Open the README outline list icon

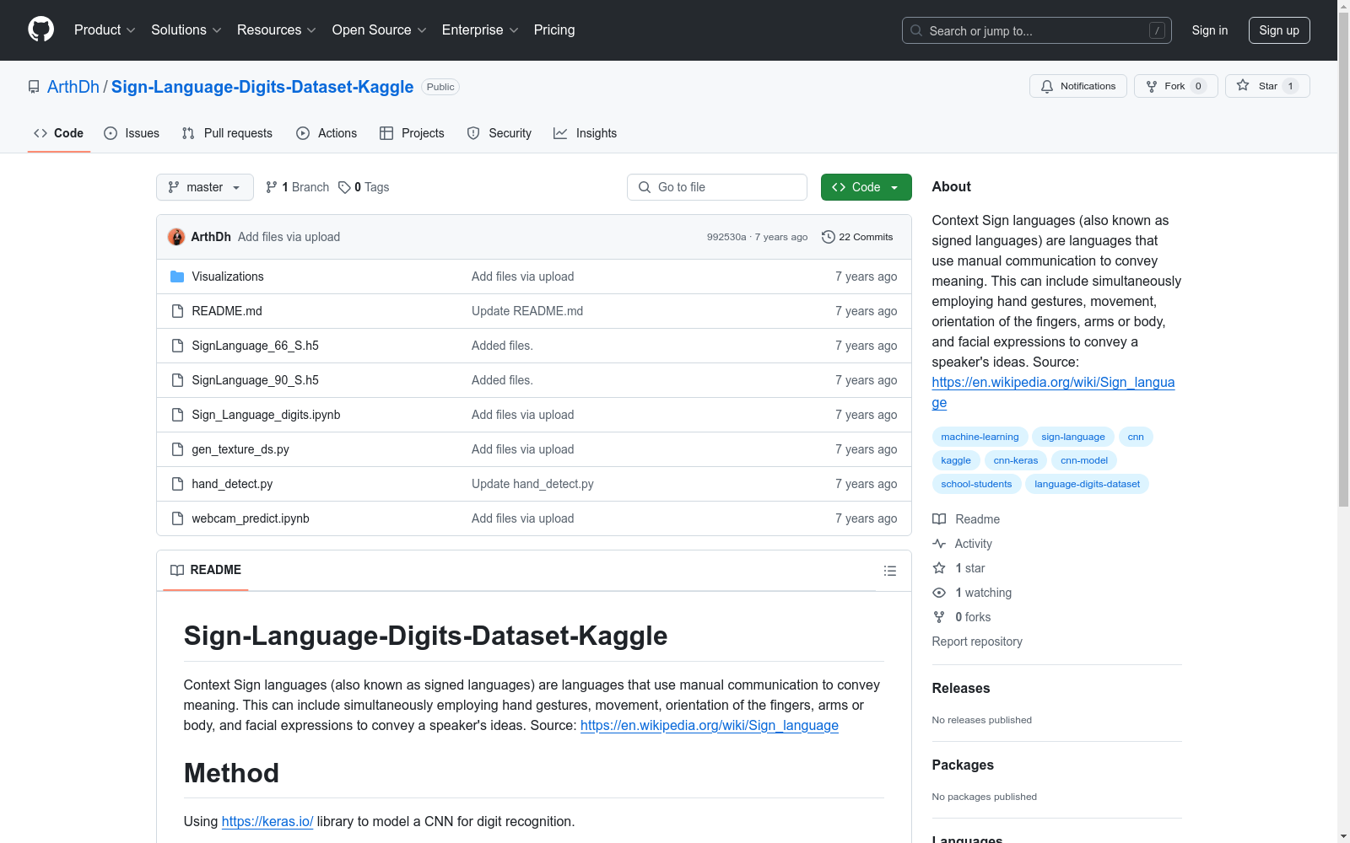(889, 571)
